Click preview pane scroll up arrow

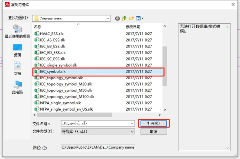[227, 27]
